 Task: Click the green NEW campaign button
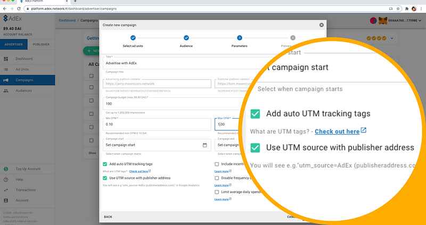[x=91, y=51]
